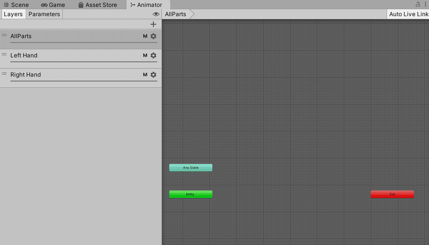Screen dimensions: 429x245
Task: Select the Left Hand layer
Action: pos(81,58)
